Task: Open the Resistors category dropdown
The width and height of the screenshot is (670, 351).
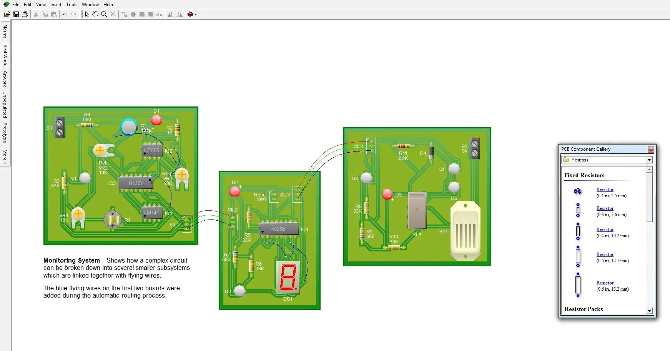Action: pos(649,160)
